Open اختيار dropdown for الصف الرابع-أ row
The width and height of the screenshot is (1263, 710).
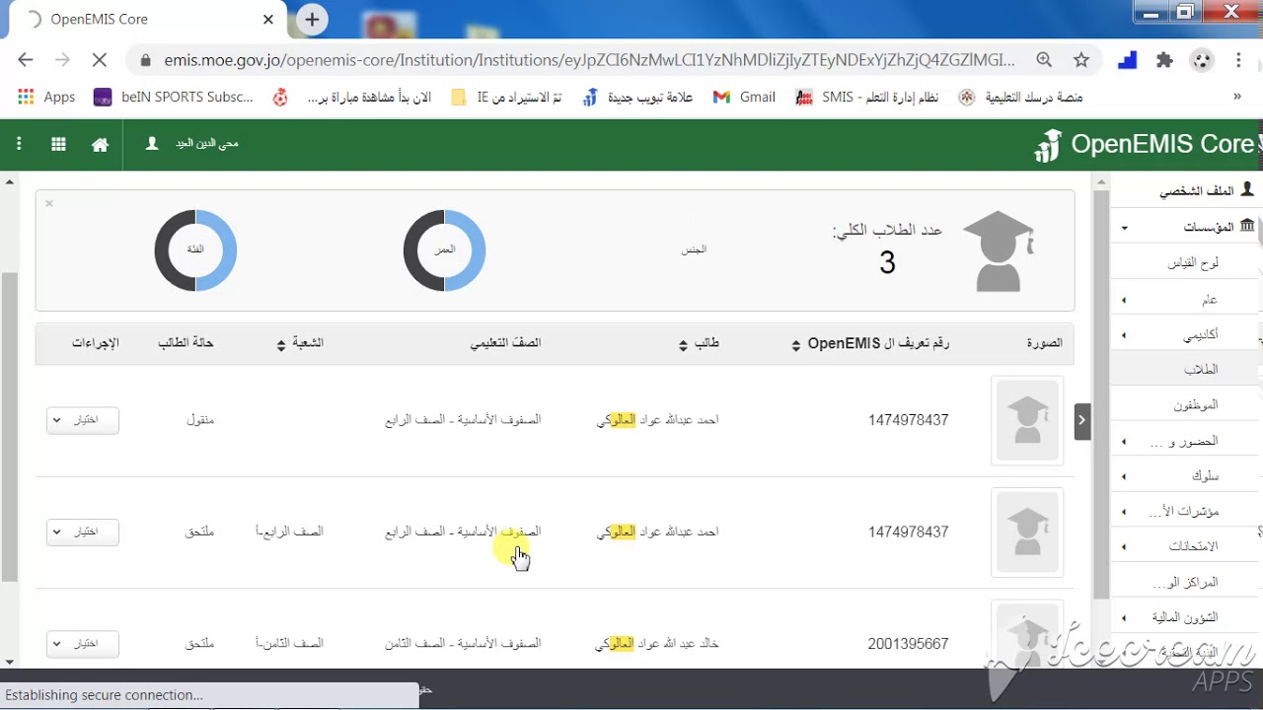(x=83, y=532)
